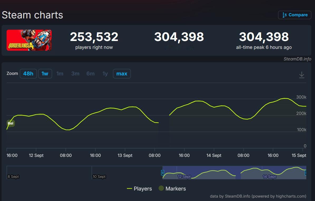Click the Steam charts heading
315x201 pixels.
tap(32, 15)
